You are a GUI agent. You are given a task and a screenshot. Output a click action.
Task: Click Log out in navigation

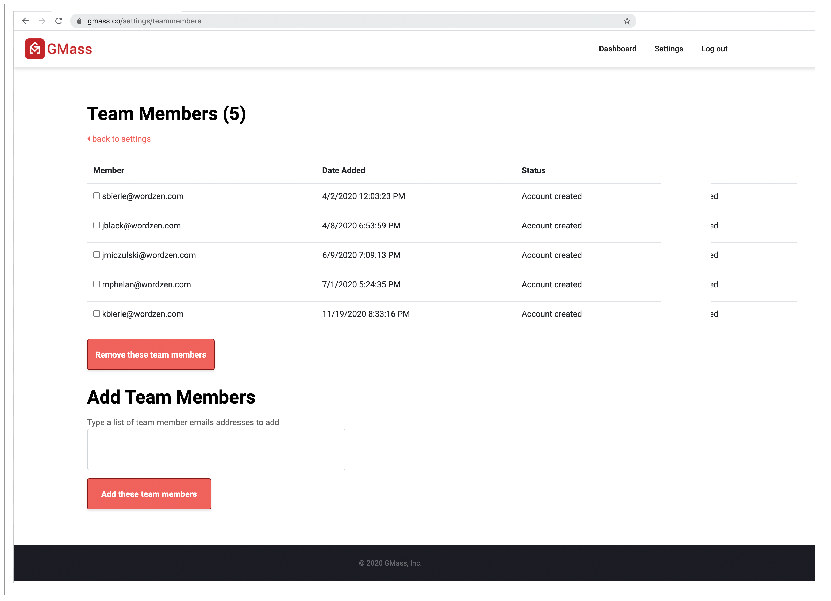pos(714,49)
